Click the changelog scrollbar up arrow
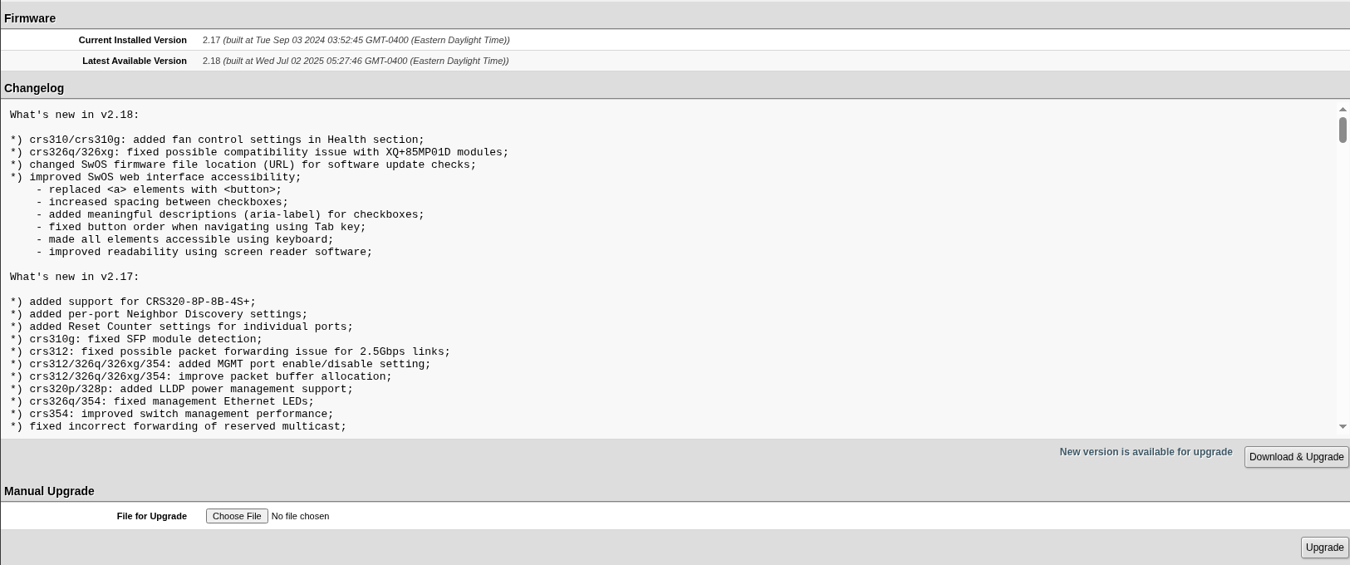 (1343, 110)
